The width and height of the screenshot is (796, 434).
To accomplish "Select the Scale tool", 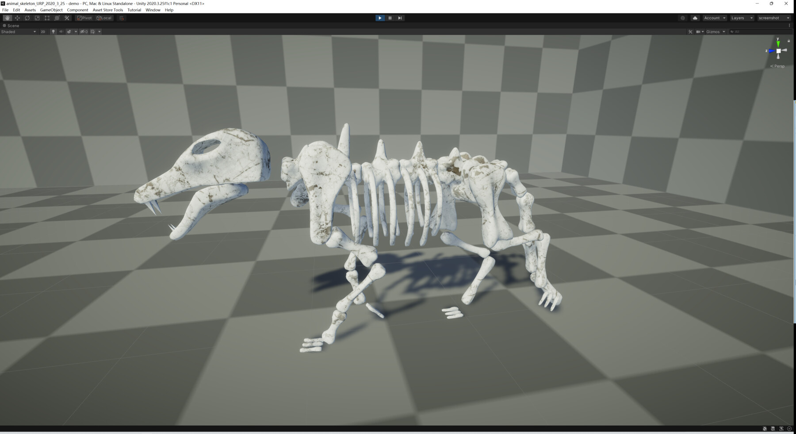I will (37, 18).
